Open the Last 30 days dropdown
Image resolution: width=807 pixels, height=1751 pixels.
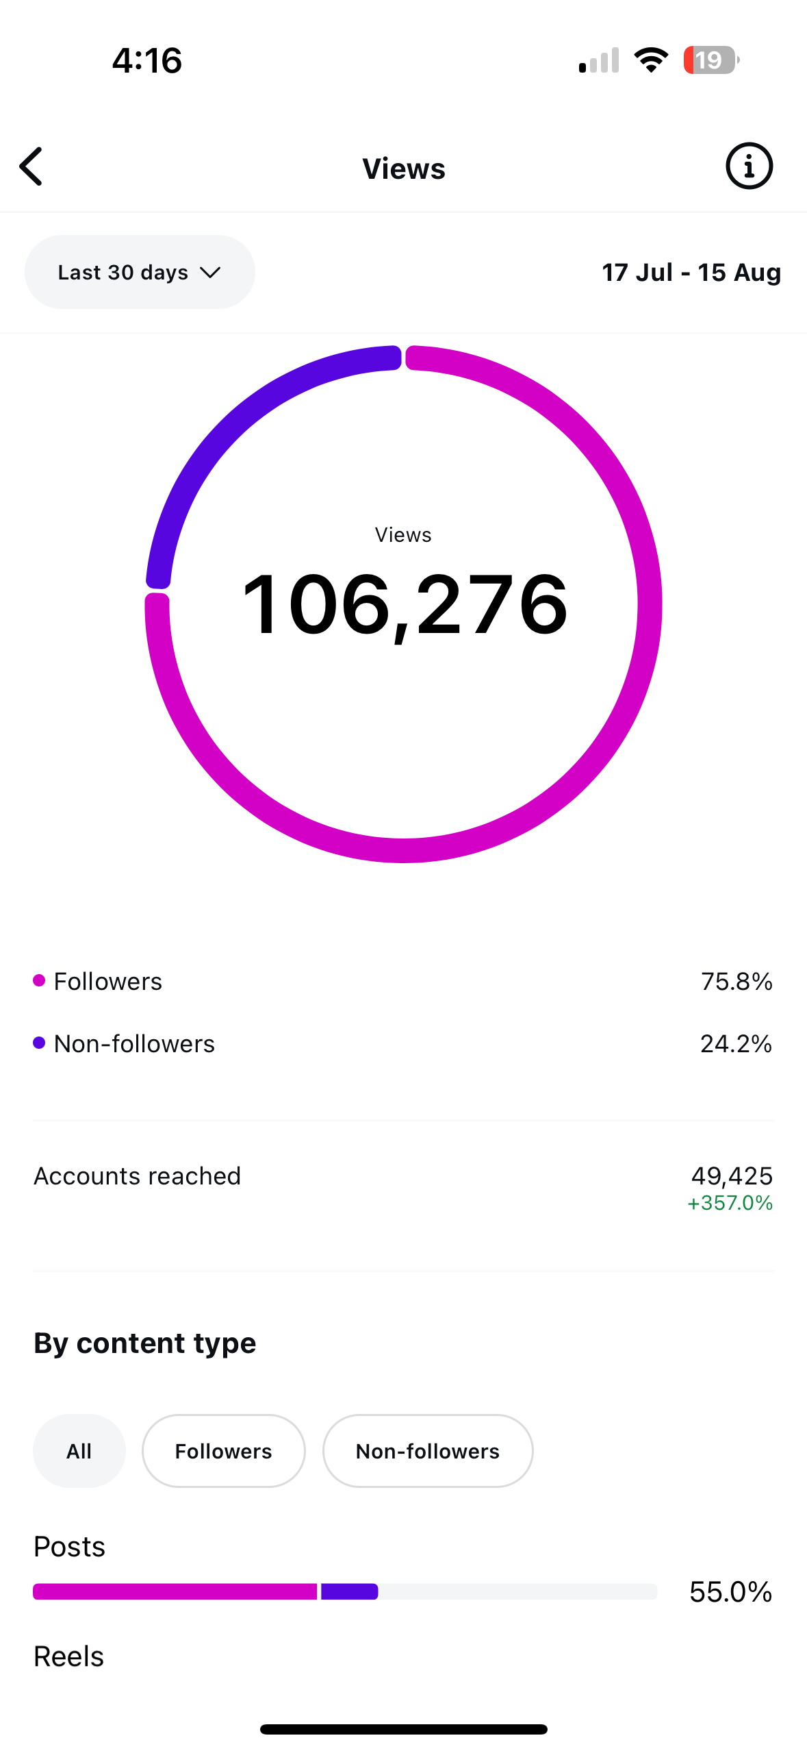[x=140, y=272]
